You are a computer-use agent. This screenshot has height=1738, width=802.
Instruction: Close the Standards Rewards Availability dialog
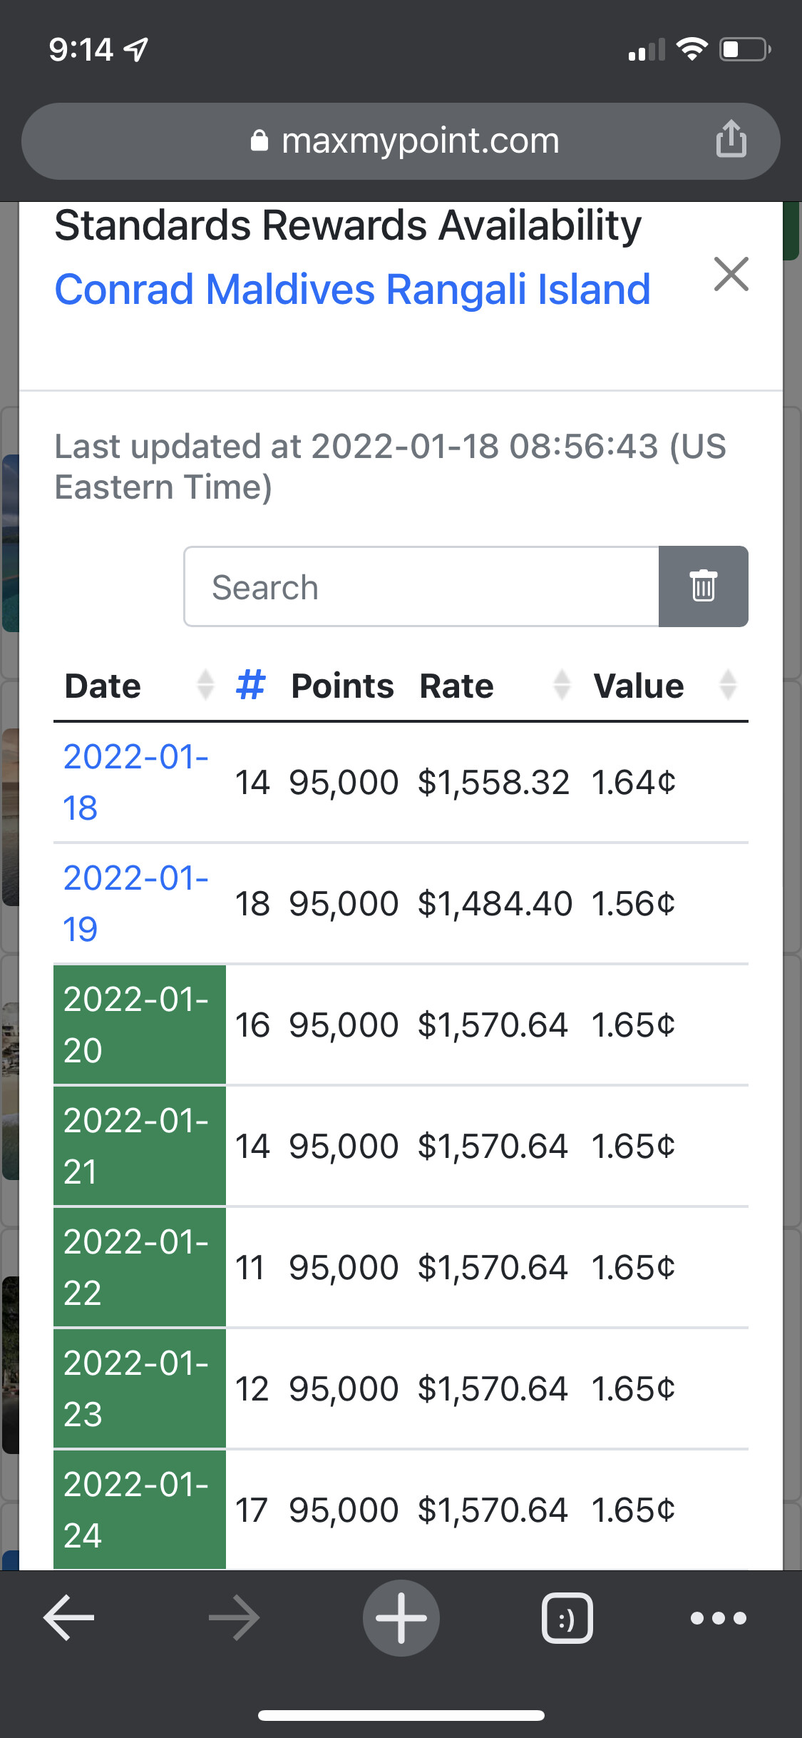[x=731, y=274]
